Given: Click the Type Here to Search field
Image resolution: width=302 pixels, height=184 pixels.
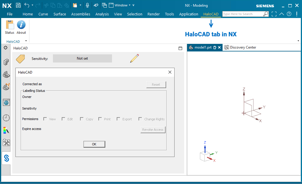Looking at the screenshot, I should point(243,14).
